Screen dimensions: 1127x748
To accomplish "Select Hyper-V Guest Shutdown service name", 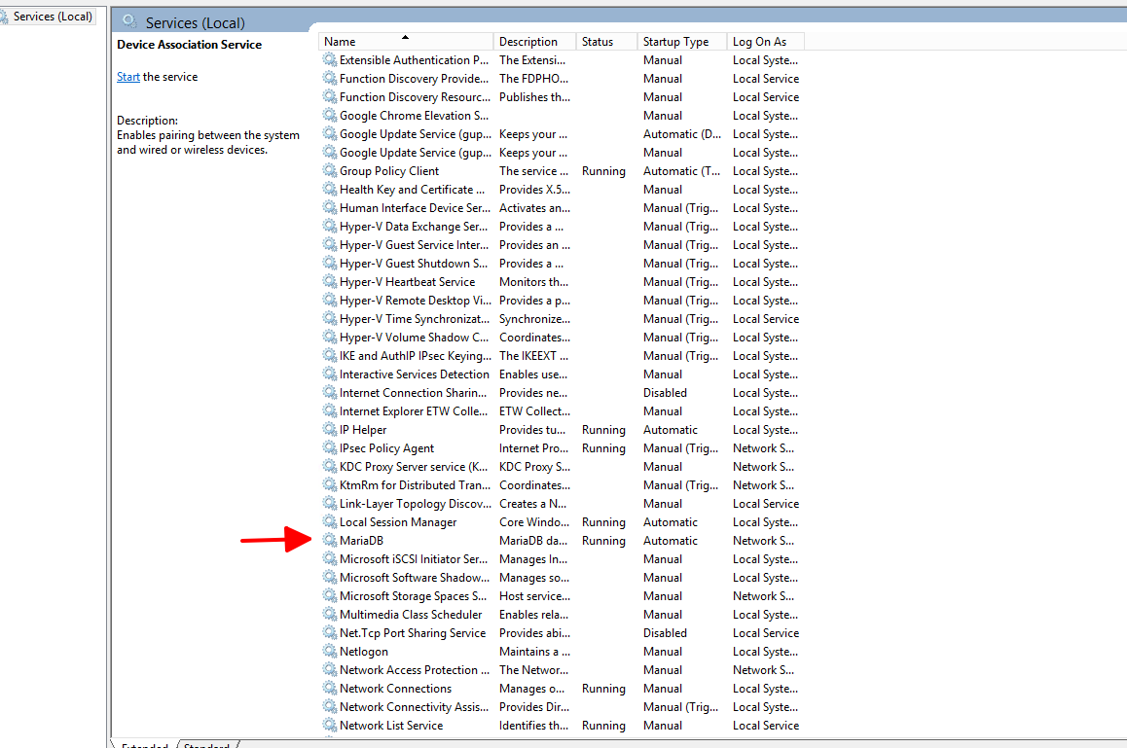I will [x=414, y=264].
